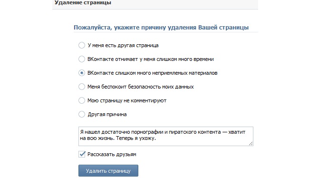This screenshot has height=178, width=309.
Task: Choose radio circle beside 'ВКонтакте отнимает у меня слишком много времени'
Action: coord(82,59)
